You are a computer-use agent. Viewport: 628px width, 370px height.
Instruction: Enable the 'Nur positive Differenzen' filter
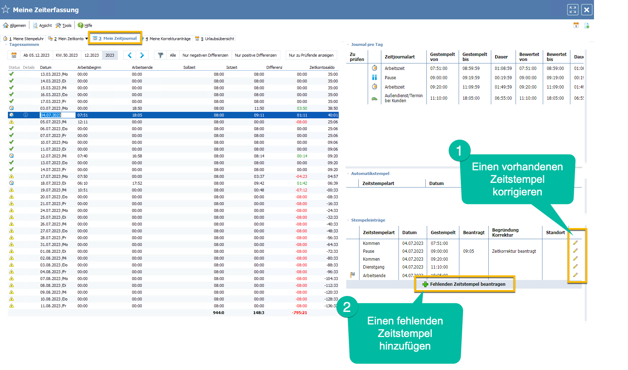(256, 55)
